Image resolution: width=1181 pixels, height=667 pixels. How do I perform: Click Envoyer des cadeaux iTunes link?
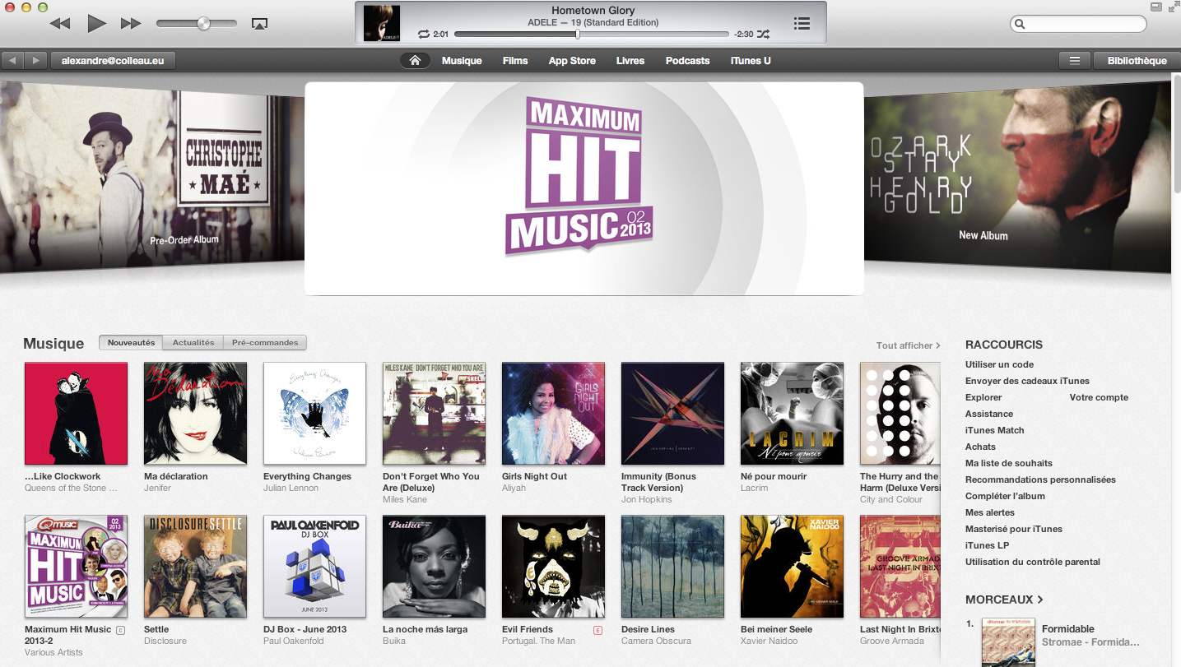tap(1027, 381)
